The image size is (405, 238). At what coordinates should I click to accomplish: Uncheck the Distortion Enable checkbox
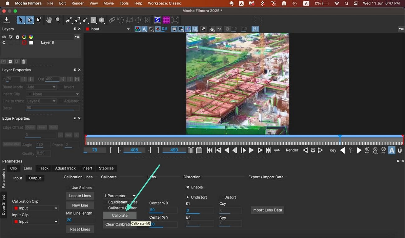[x=188, y=187]
